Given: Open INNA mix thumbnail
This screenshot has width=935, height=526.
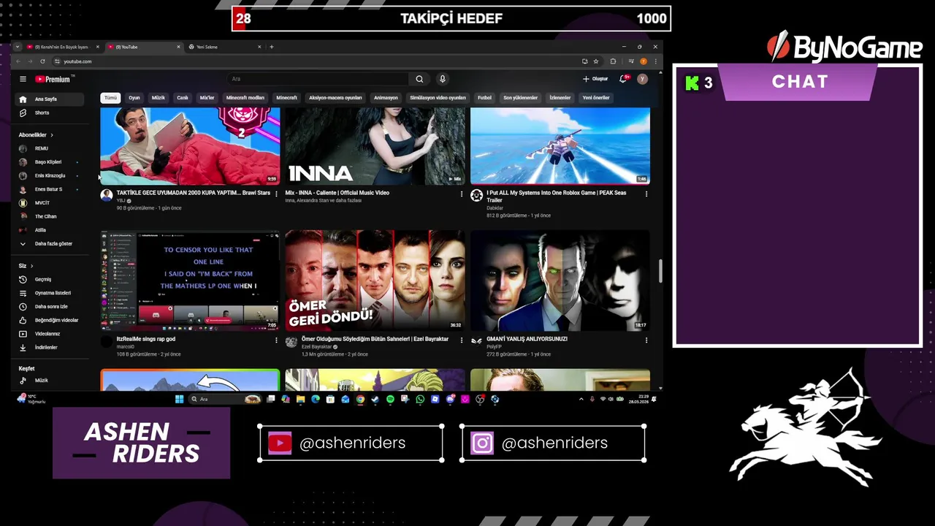Looking at the screenshot, I should coord(375,146).
